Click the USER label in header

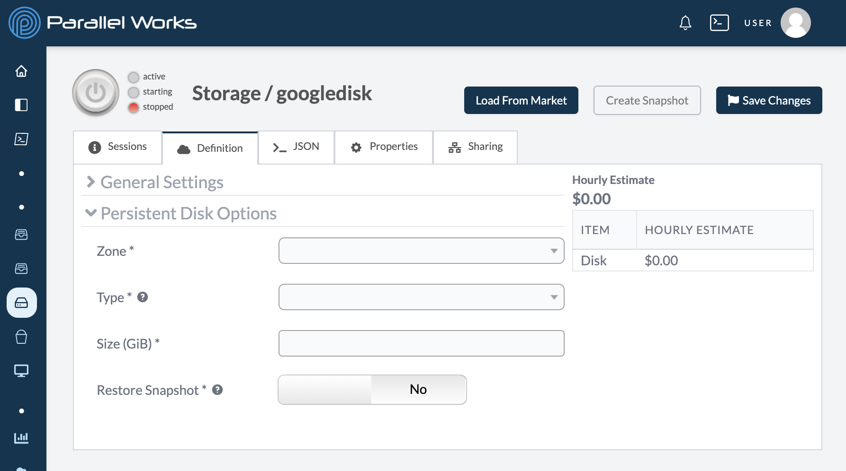[x=758, y=23]
